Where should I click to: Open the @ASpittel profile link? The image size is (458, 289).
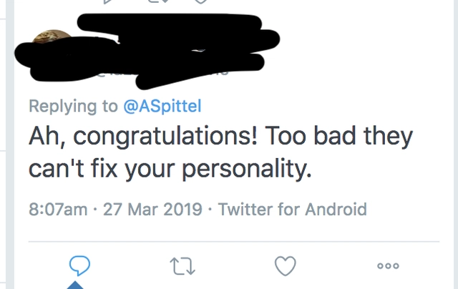click(x=162, y=106)
